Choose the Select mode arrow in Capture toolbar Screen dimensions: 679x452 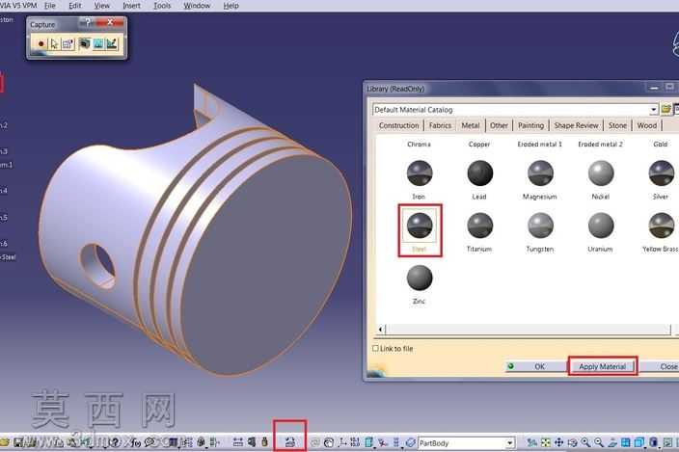click(x=54, y=43)
